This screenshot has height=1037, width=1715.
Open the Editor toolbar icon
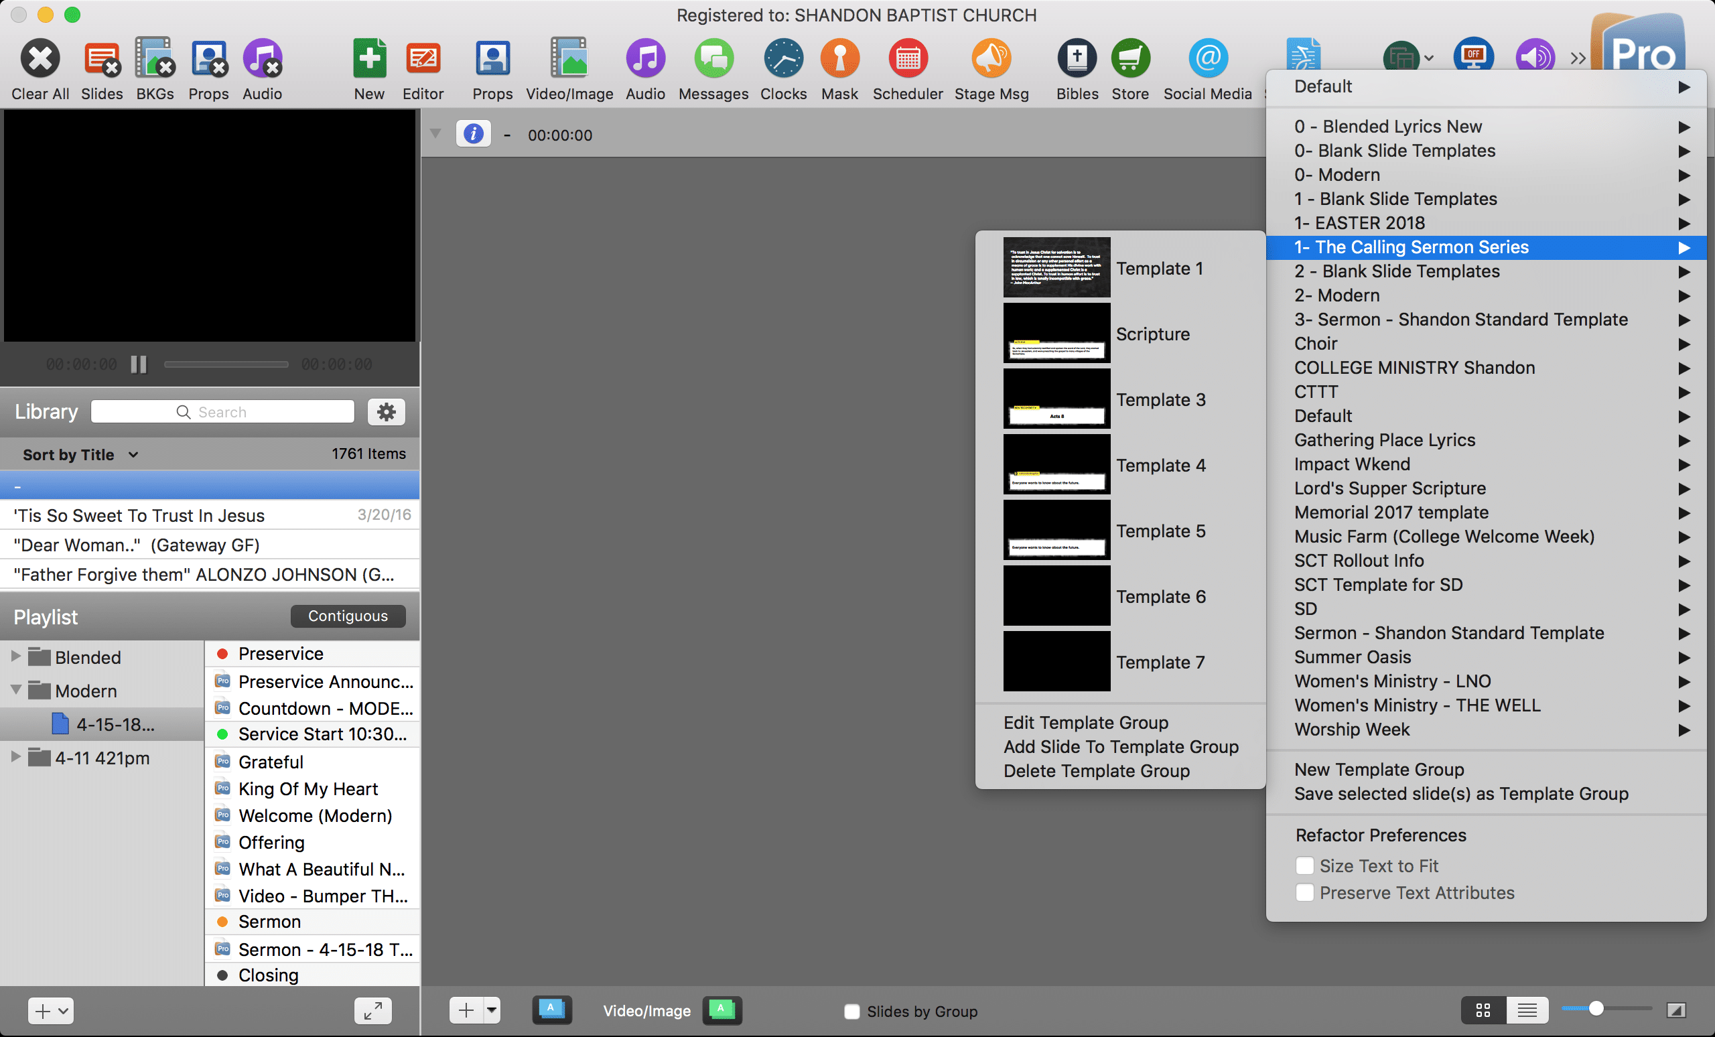[423, 58]
